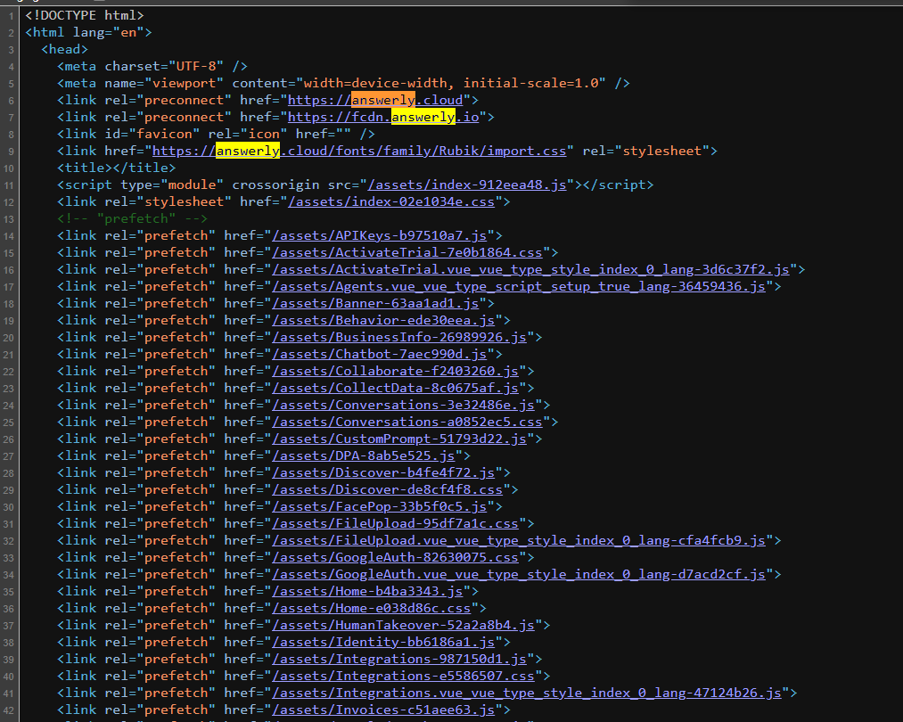Click the GoogleAuth-82630075.css link

pos(395,557)
